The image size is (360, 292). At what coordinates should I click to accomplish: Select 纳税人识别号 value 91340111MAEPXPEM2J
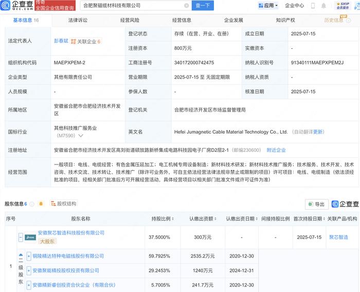point(317,63)
